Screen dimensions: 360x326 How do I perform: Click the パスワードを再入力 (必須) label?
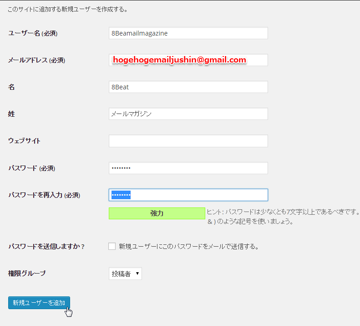click(44, 195)
